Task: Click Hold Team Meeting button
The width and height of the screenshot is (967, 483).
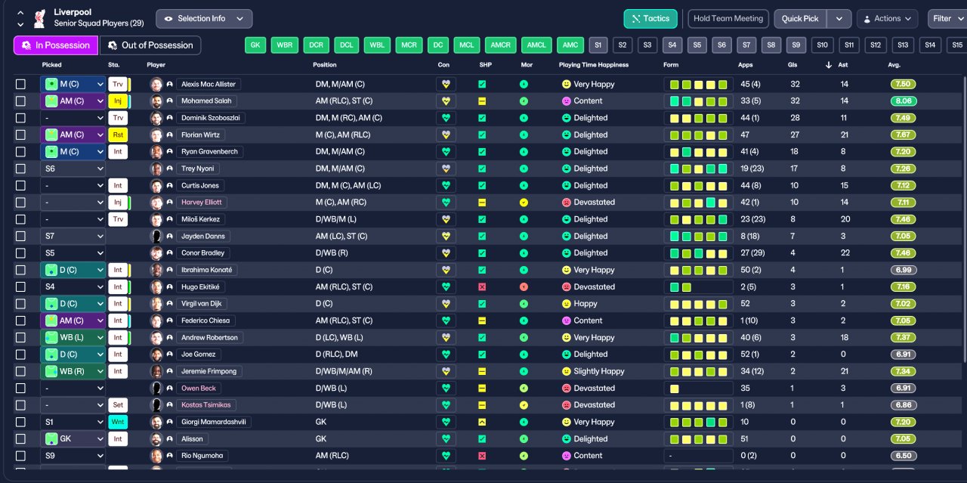Action: [x=728, y=18]
